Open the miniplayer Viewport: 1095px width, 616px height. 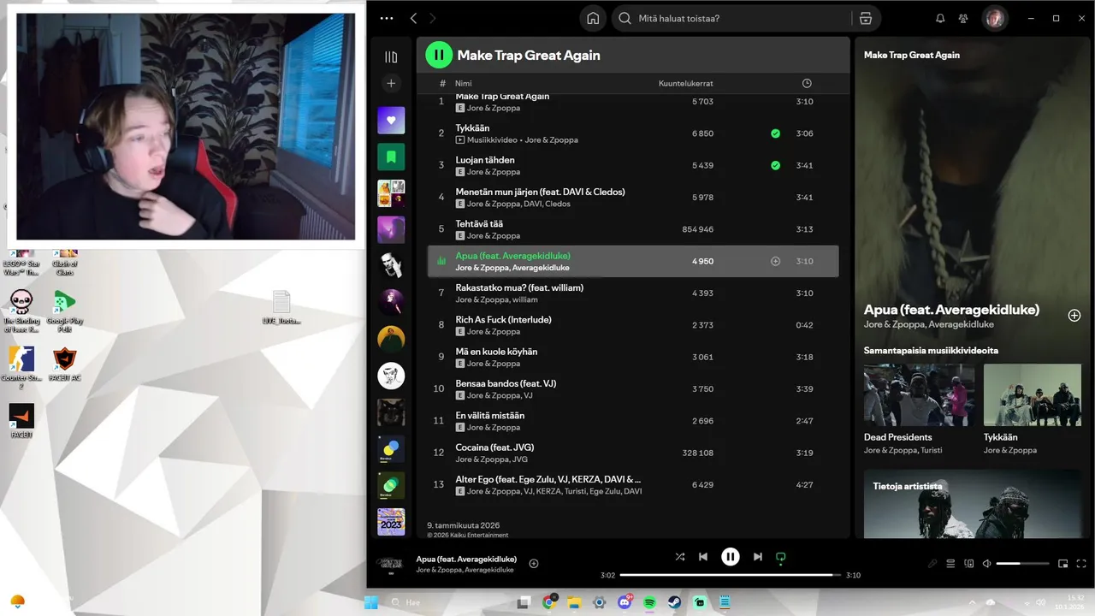[x=1063, y=564]
